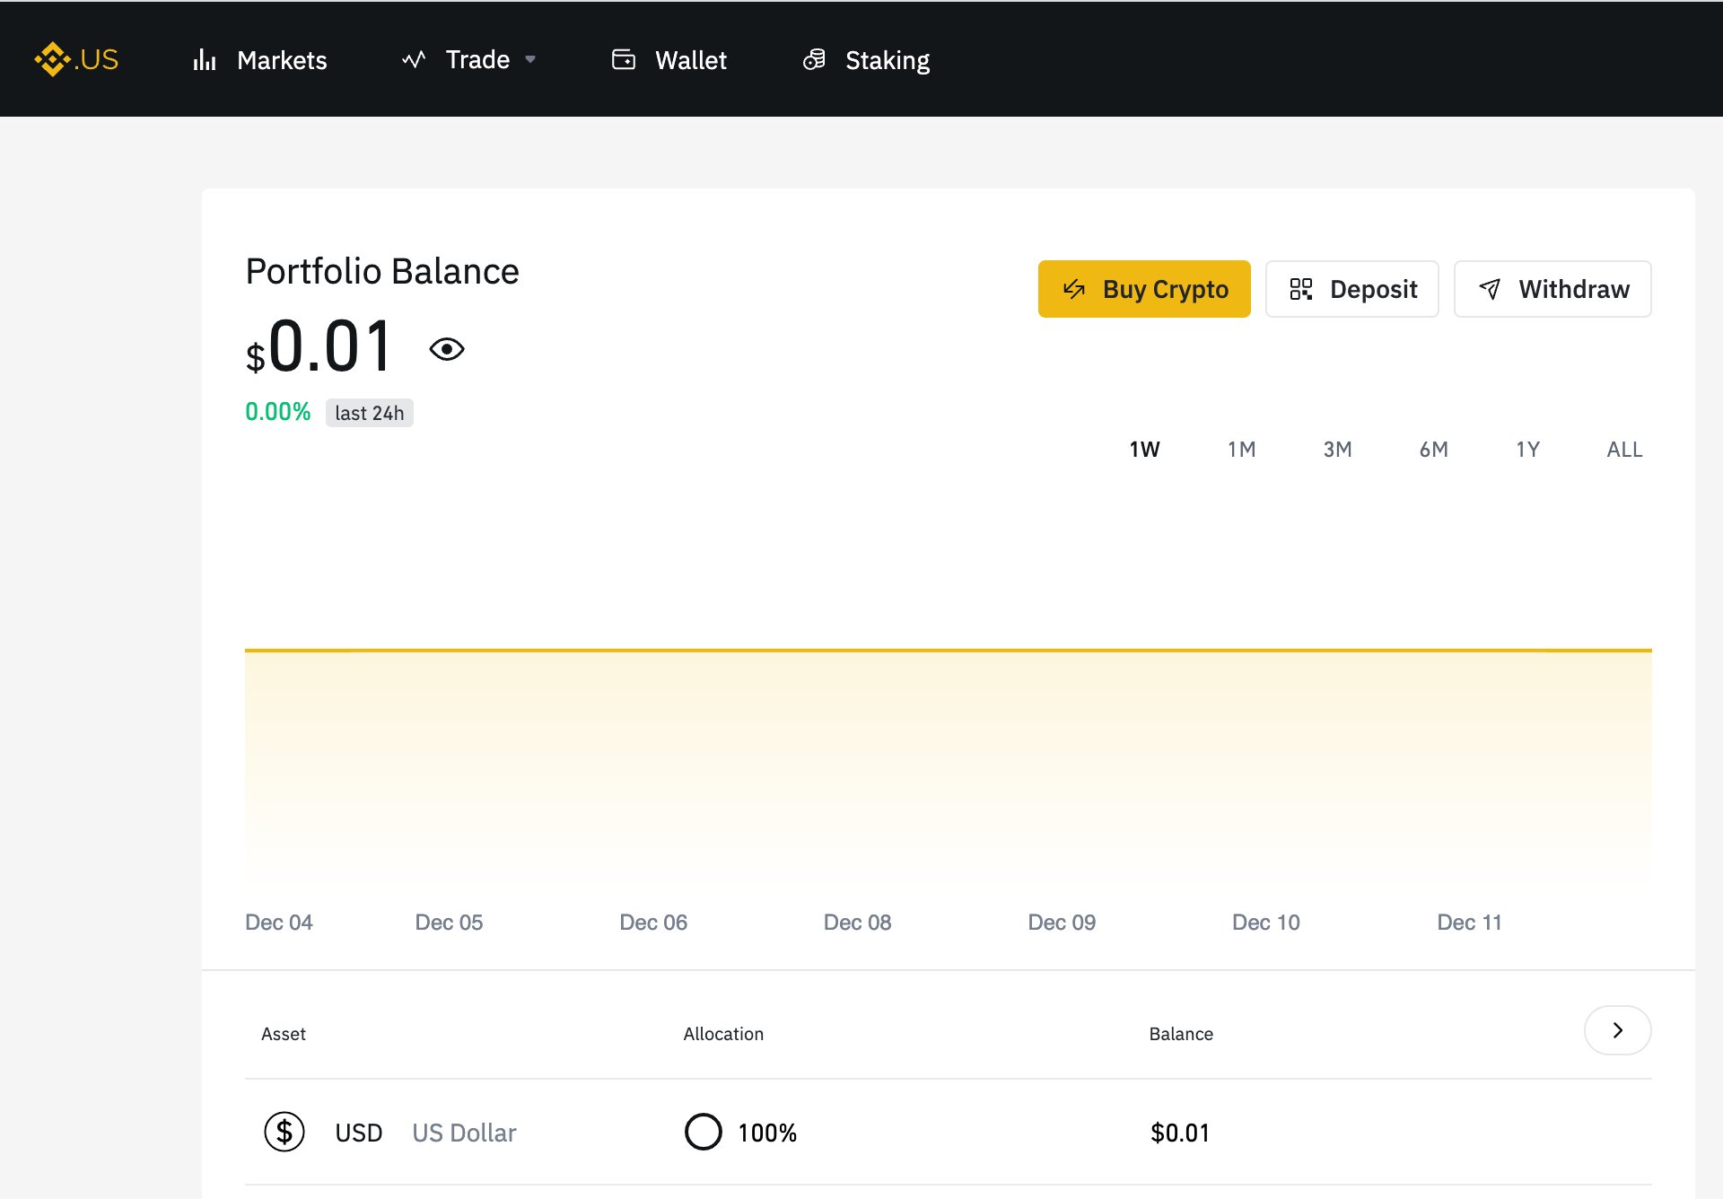Click the $0.01 portfolio balance amount
The width and height of the screenshot is (1723, 1199).
(x=319, y=347)
